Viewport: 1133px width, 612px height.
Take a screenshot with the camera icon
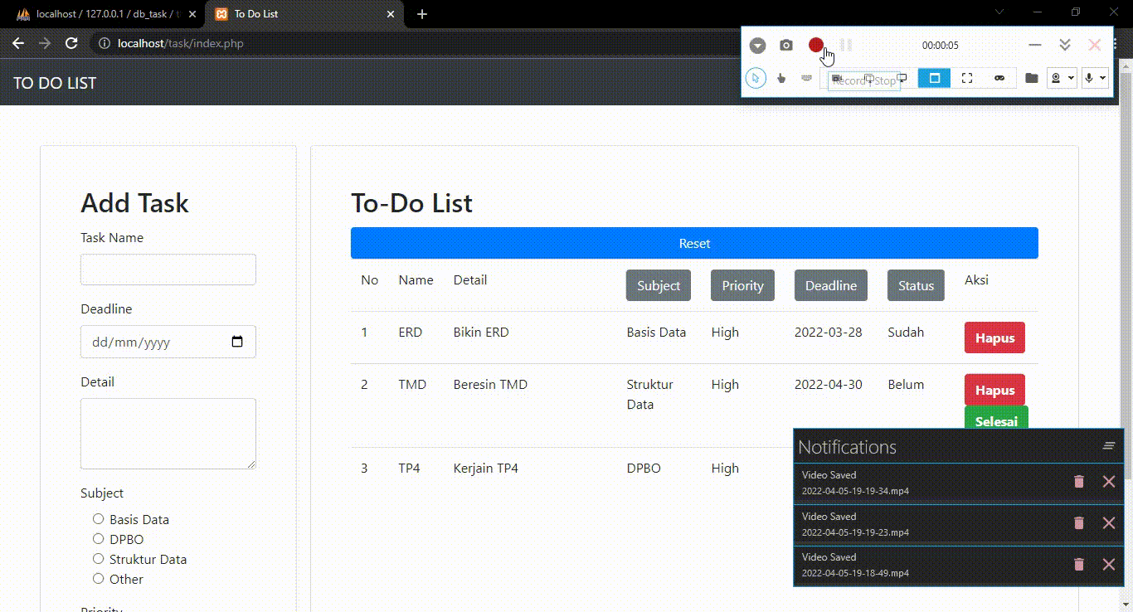785,45
